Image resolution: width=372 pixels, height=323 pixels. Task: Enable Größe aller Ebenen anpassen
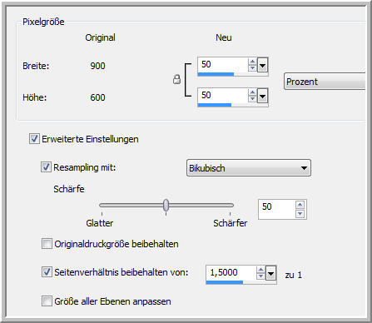coord(47,301)
